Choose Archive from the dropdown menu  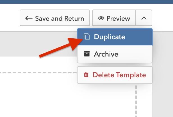(115, 54)
